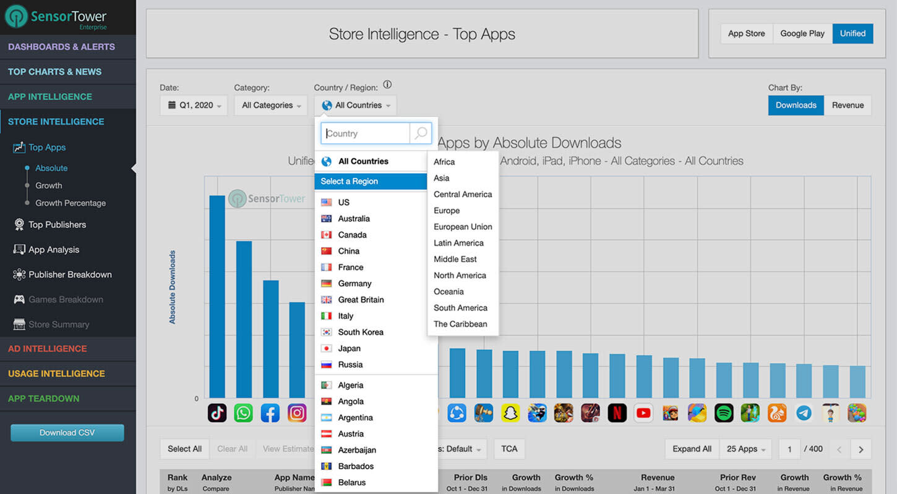The width and height of the screenshot is (897, 494).
Task: Open the All Categories dropdown
Action: point(270,105)
